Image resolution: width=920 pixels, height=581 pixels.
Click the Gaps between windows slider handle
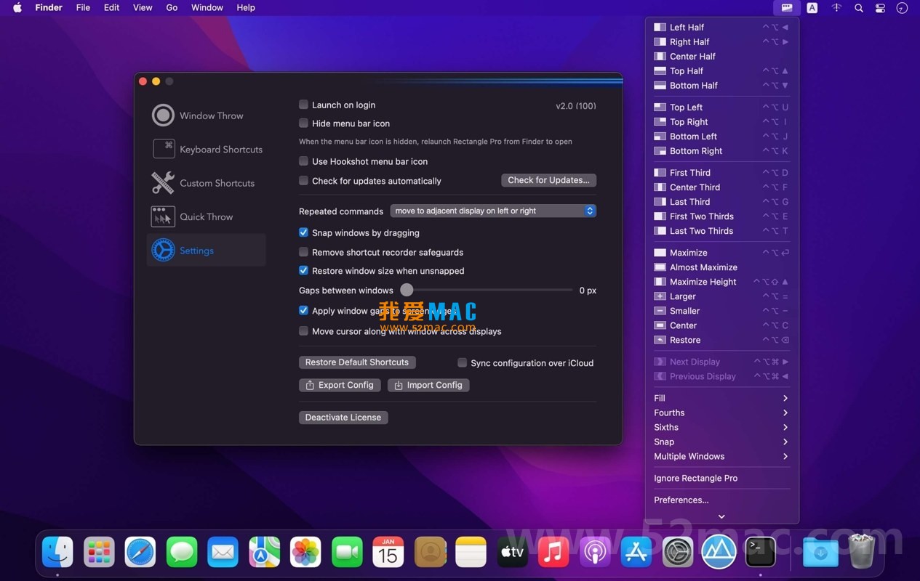pos(407,290)
